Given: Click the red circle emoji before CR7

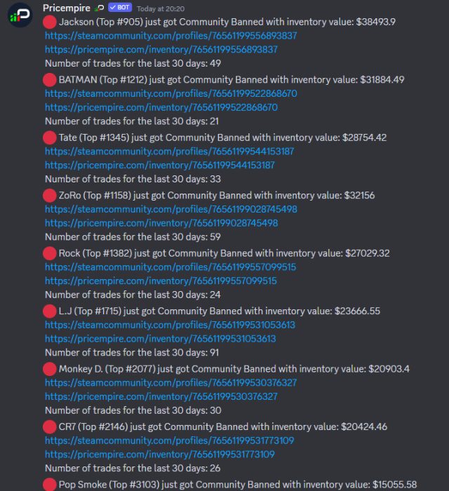Looking at the screenshot, I should pyautogui.click(x=50, y=426).
